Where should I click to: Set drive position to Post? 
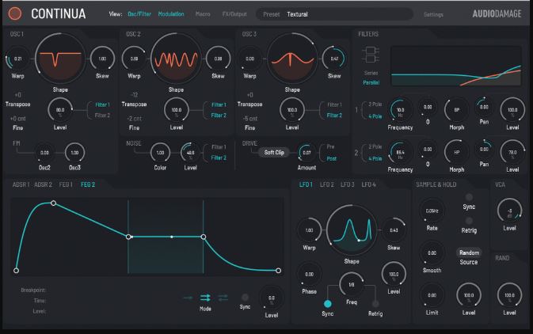point(331,158)
